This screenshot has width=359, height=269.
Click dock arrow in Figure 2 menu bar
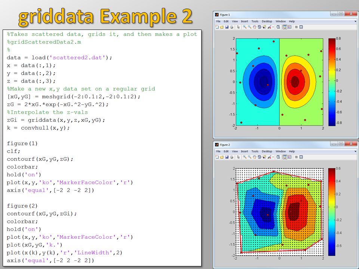point(355,151)
